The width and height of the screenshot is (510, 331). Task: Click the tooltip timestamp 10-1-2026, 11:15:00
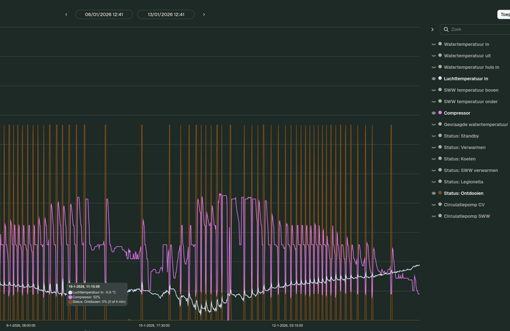tap(84, 287)
